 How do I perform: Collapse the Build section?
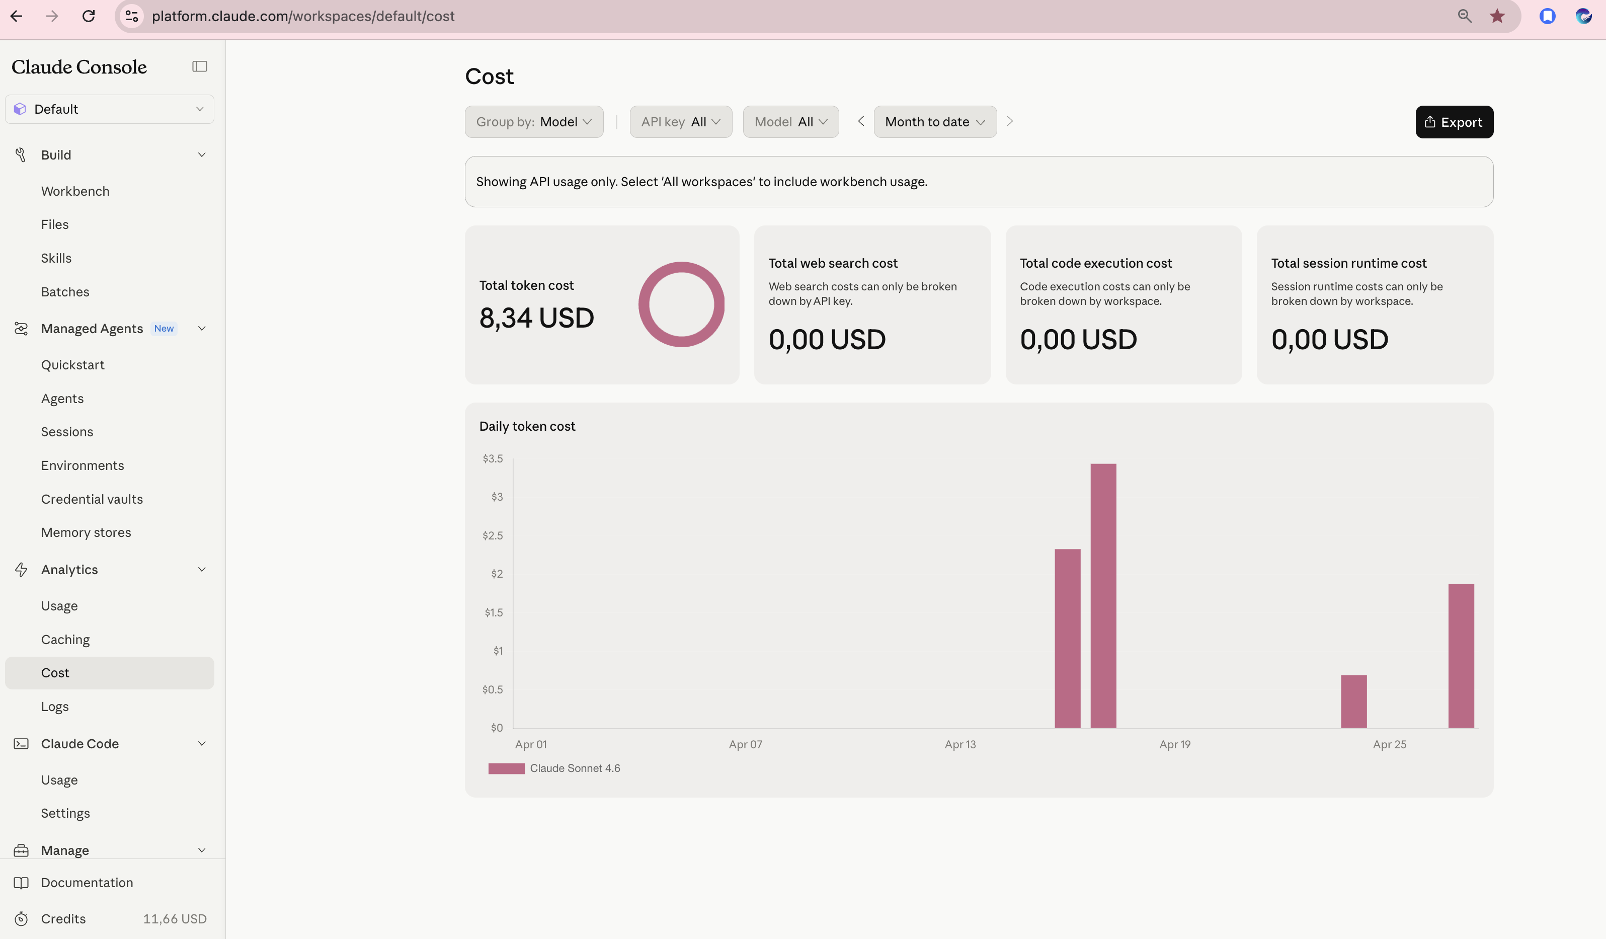tap(201, 155)
